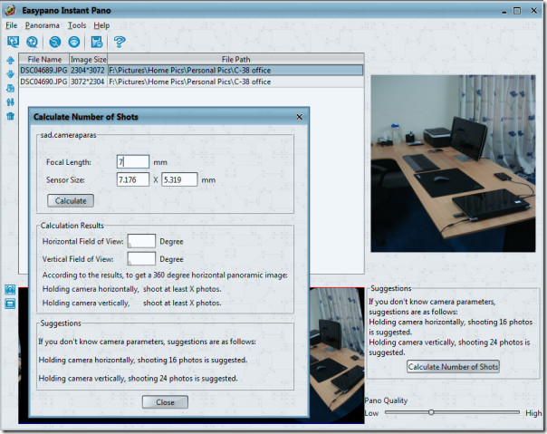The image size is (547, 434).
Task: Move selected image up with arrow icon
Action: click(x=11, y=60)
